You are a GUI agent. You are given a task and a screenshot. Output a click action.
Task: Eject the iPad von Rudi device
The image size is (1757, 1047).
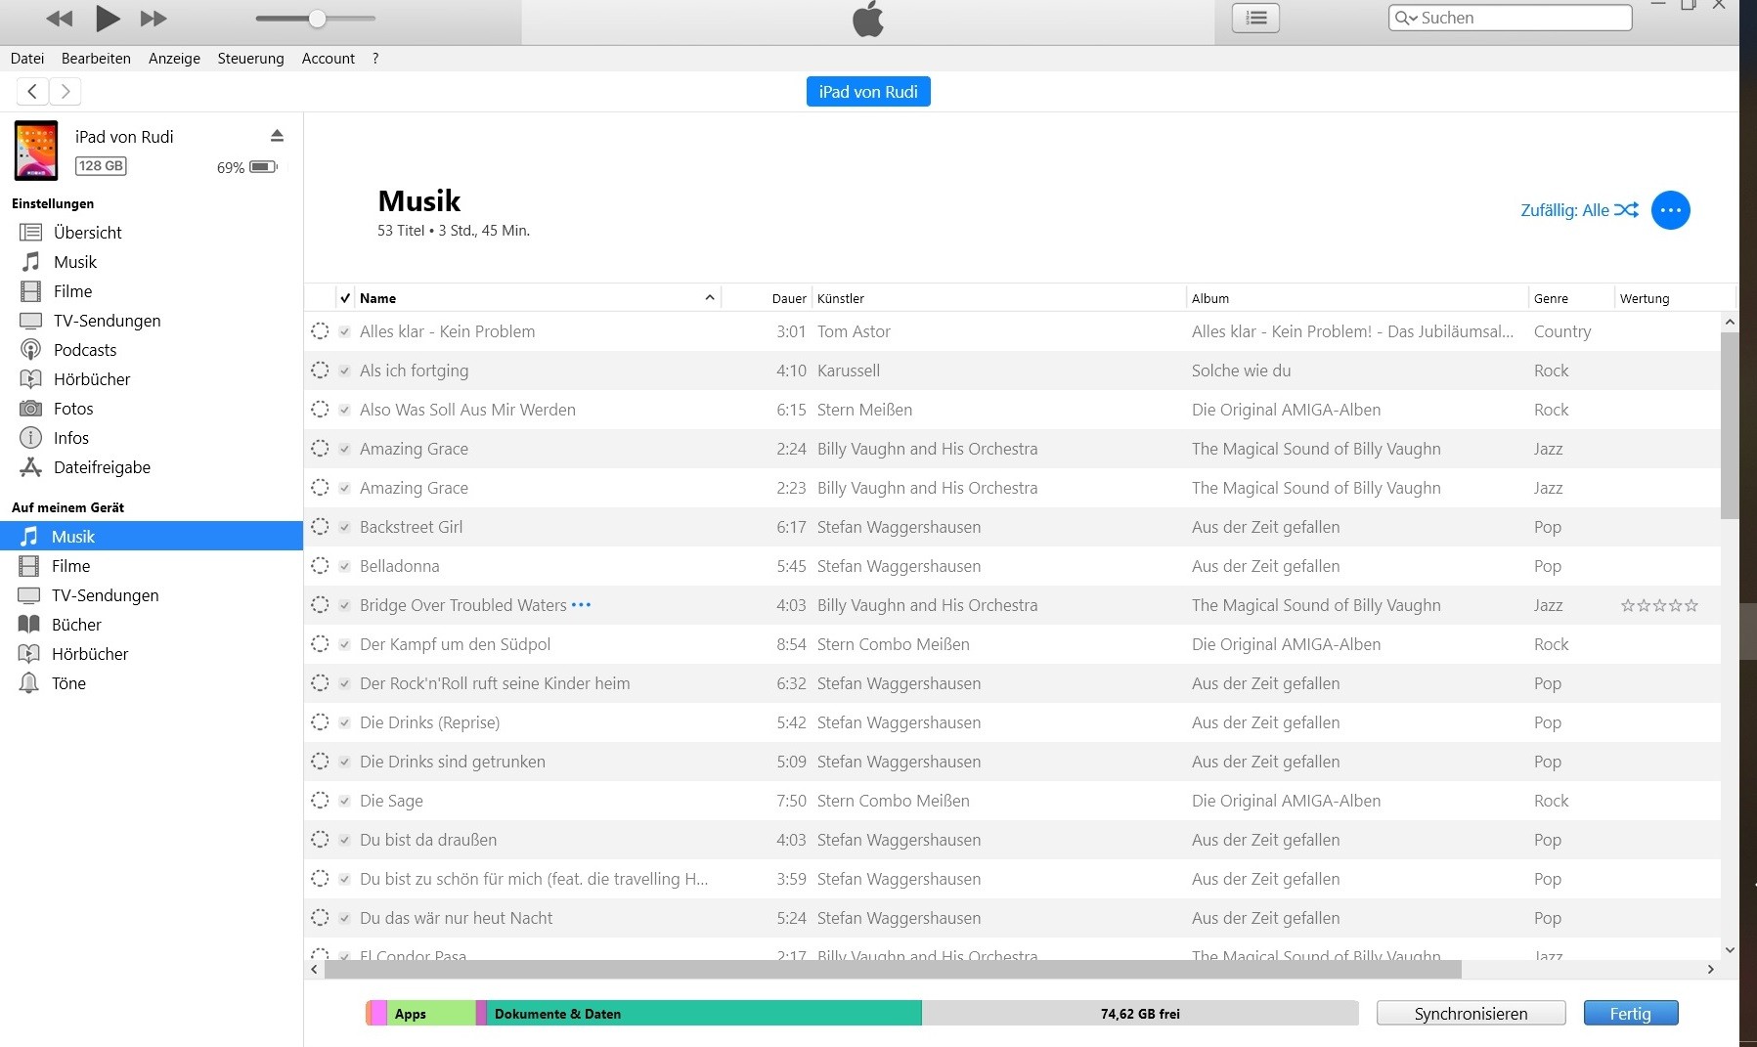(x=277, y=136)
